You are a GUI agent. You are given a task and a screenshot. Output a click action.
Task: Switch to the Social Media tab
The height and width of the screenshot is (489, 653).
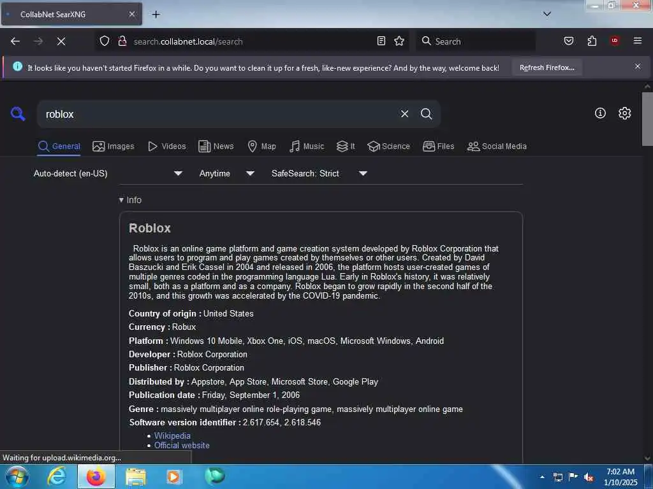(497, 146)
